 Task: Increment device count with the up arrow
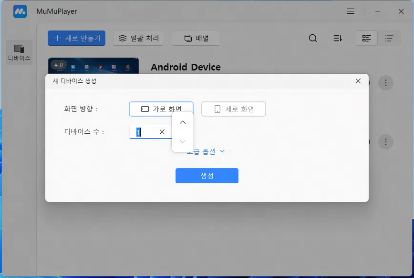pyautogui.click(x=183, y=122)
